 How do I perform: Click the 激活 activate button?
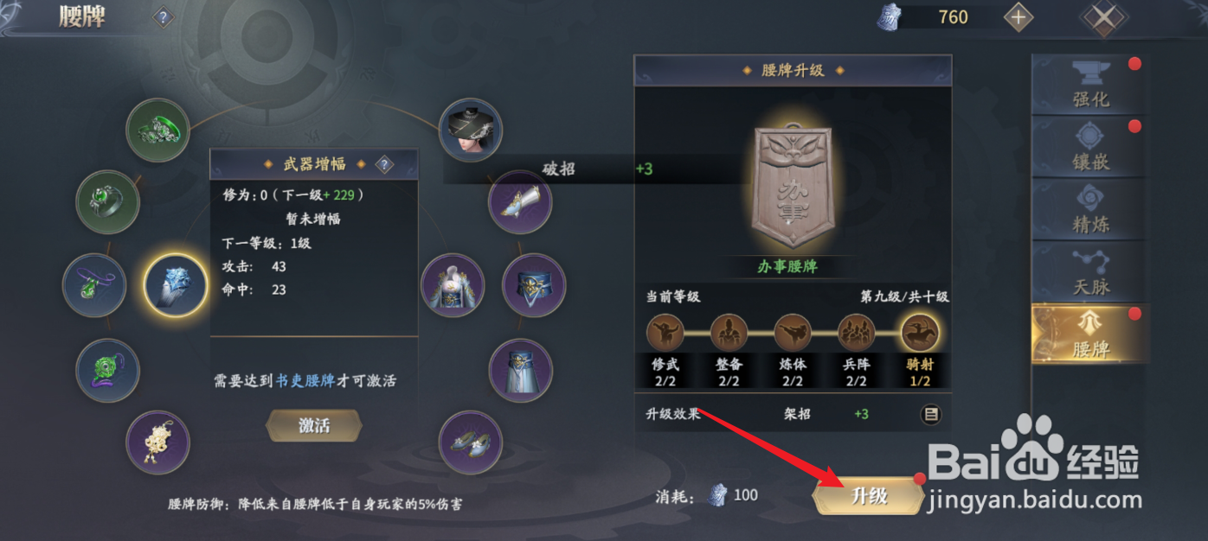(313, 425)
